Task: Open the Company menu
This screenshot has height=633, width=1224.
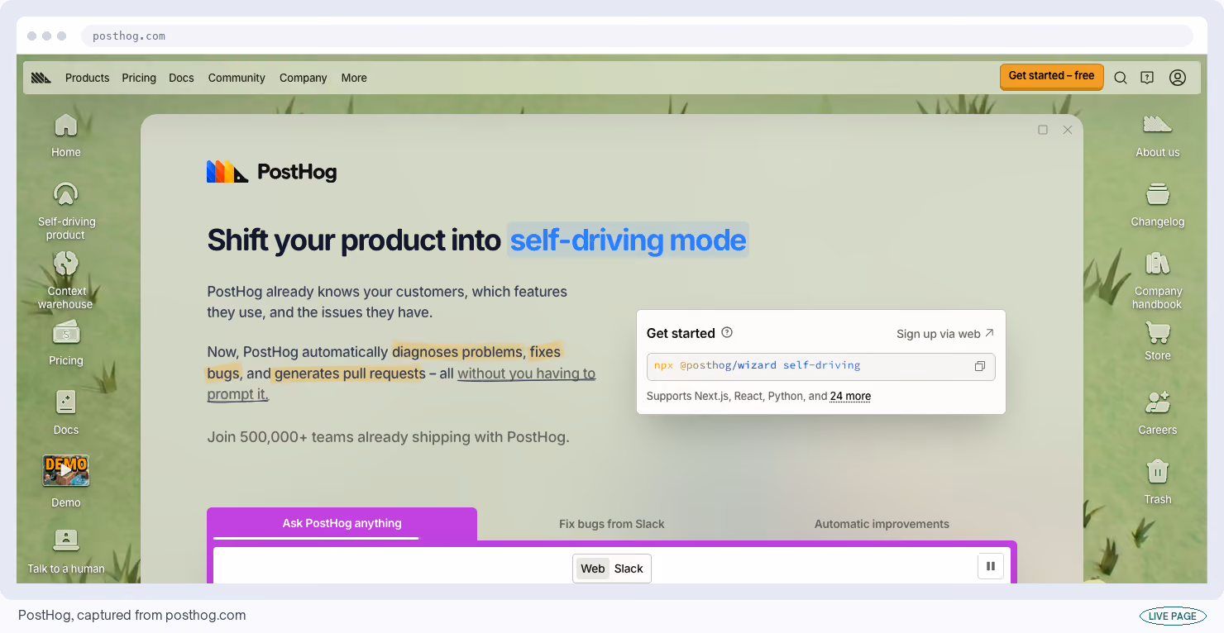Action: (304, 78)
